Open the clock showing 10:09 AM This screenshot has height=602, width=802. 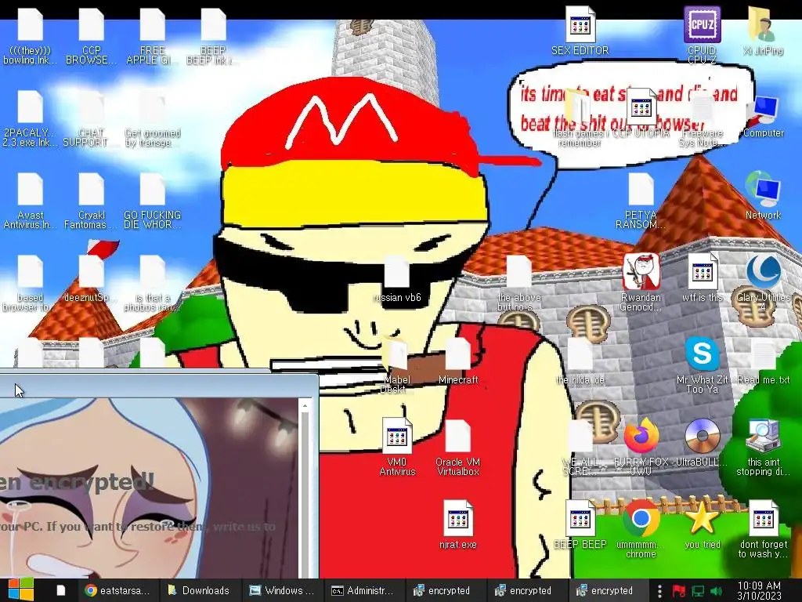(x=759, y=590)
